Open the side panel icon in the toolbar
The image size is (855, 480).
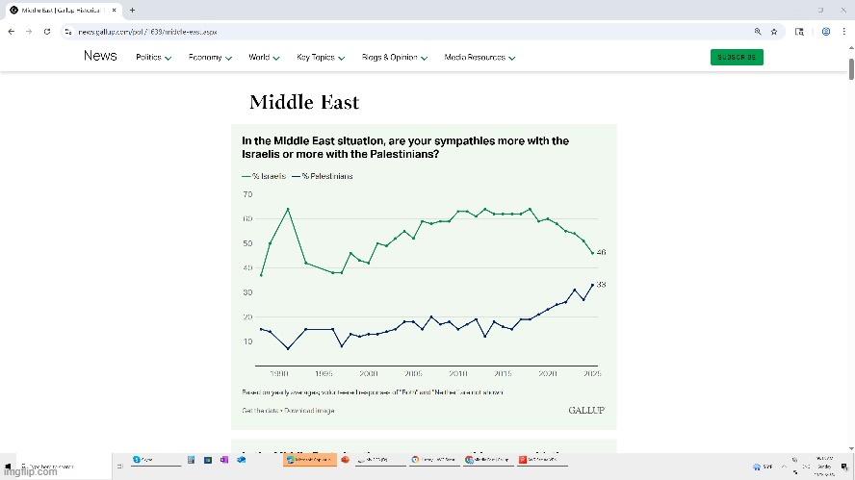(x=799, y=31)
